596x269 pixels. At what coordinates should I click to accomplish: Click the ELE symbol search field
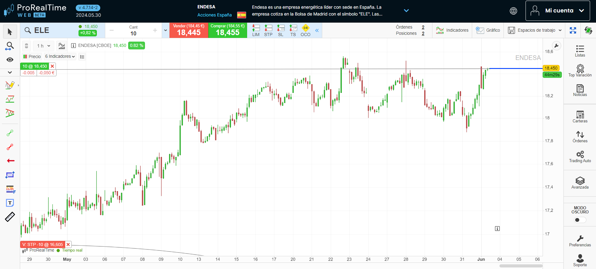pyautogui.click(x=50, y=30)
